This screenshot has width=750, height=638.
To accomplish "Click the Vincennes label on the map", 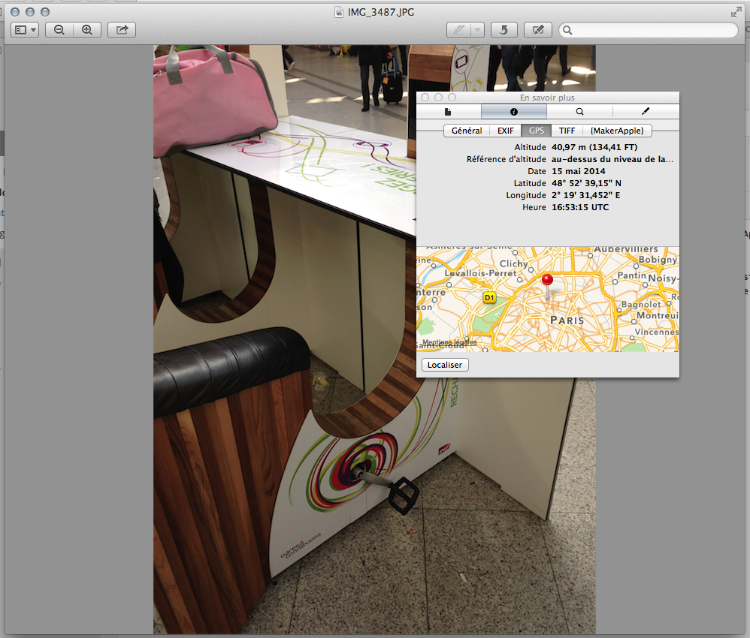I will 657,332.
